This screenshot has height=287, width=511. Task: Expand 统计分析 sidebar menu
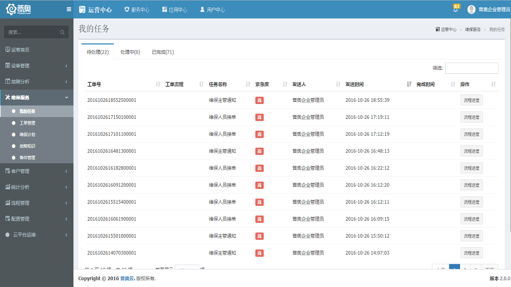coord(37,187)
